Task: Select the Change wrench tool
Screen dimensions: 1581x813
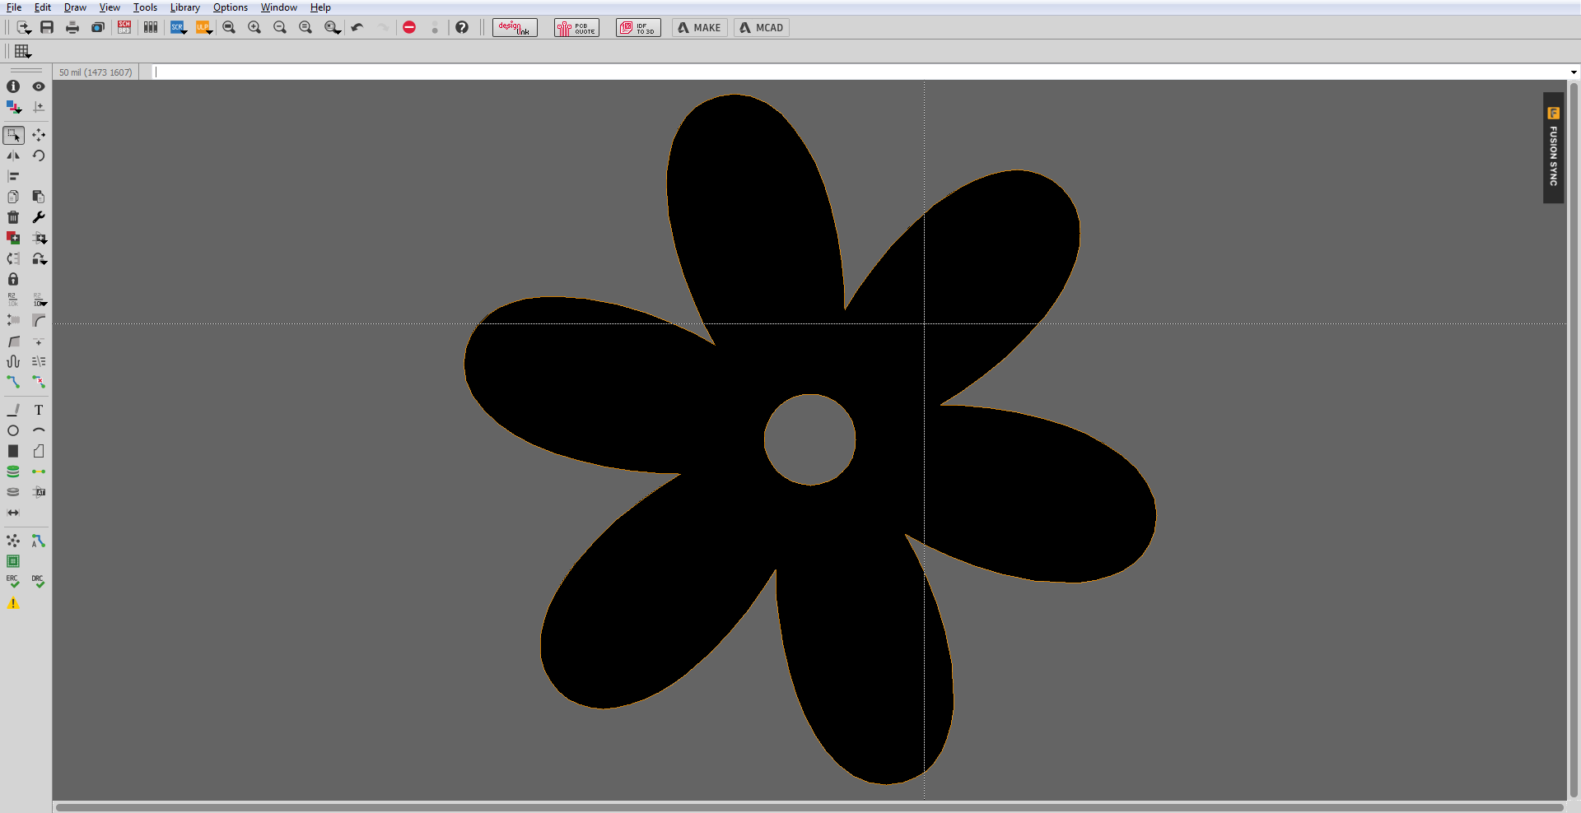Action: click(x=39, y=217)
